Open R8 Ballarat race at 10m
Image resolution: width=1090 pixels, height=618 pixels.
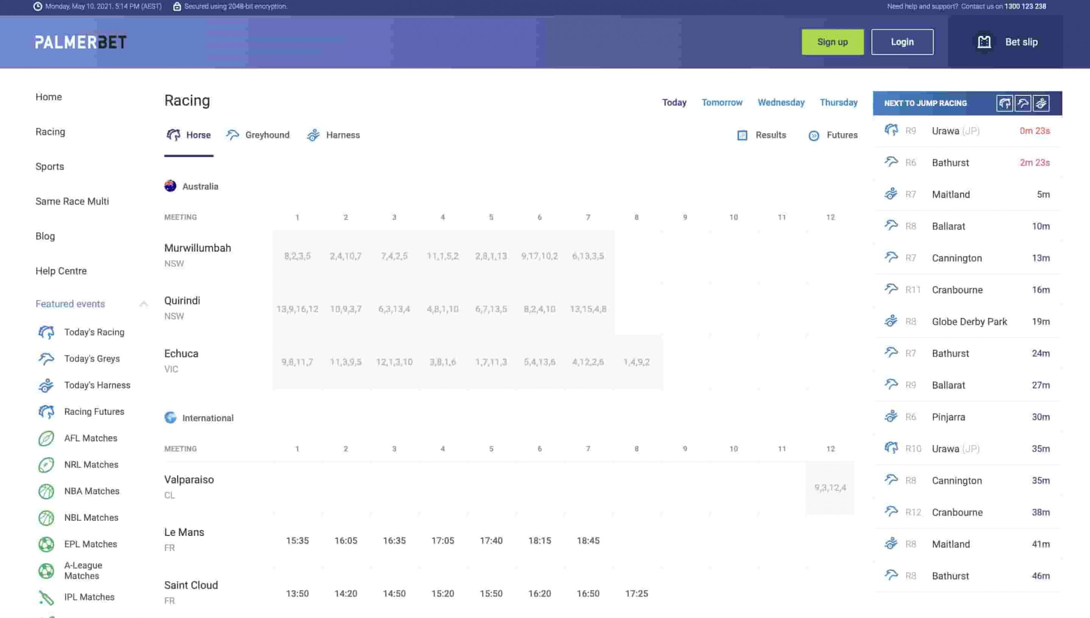(967, 226)
